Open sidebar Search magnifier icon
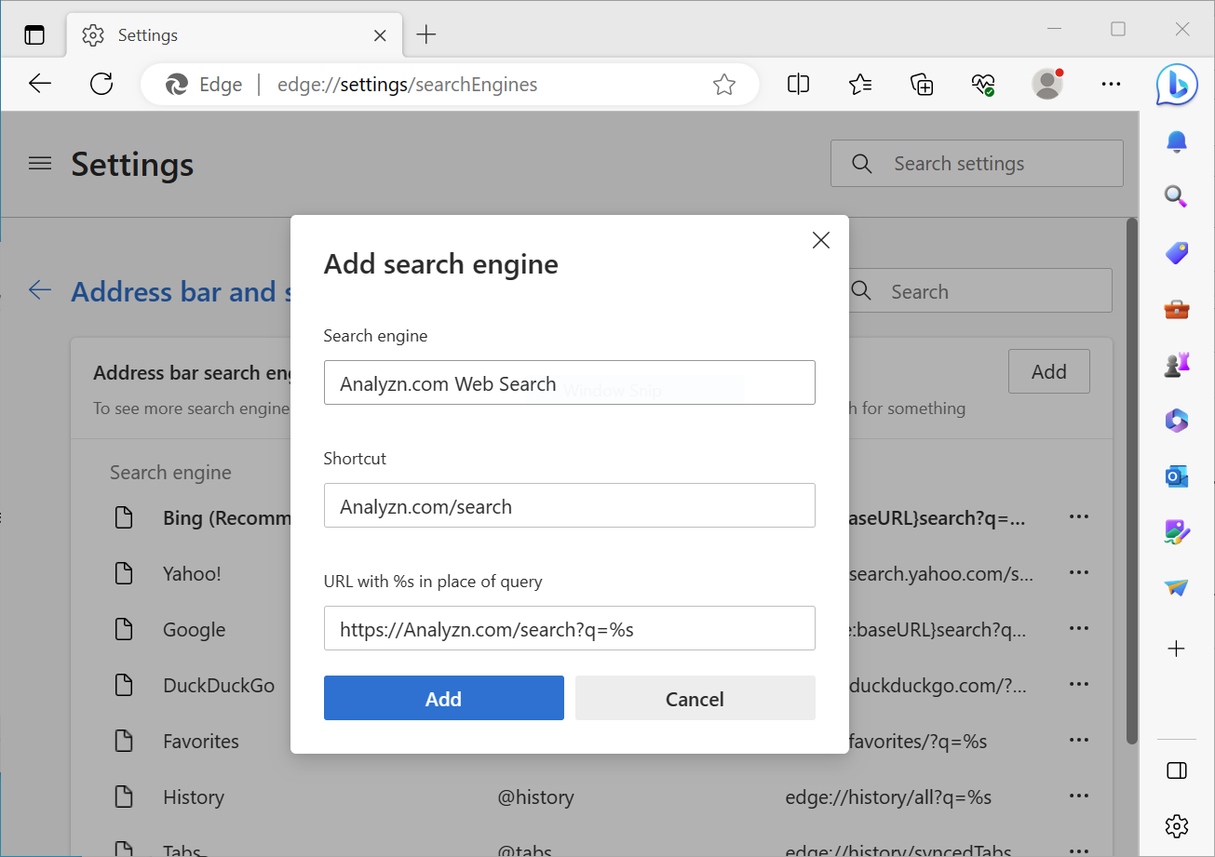Viewport: 1215px width, 857px height. (1177, 196)
